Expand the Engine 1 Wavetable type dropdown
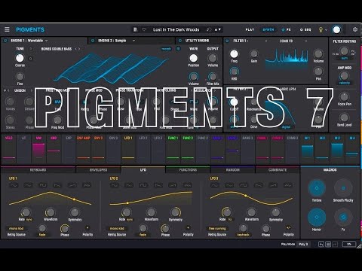Viewport: 362px width, 271px height. tap(47, 41)
